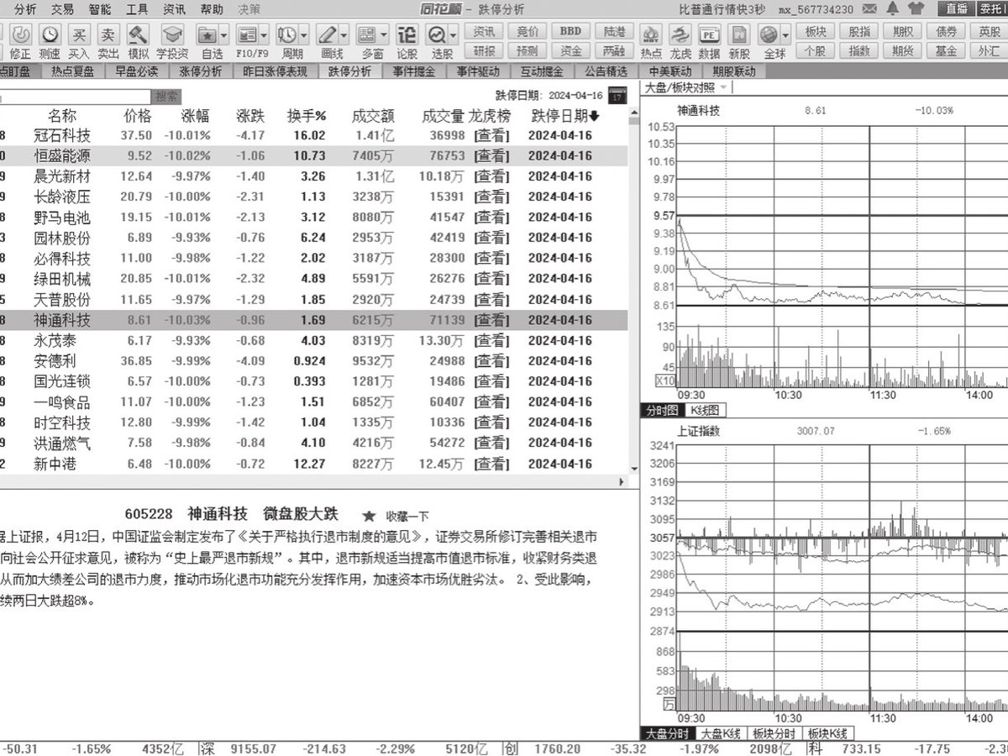
Task: Click the 数据 PE data icon
Action: [710, 35]
